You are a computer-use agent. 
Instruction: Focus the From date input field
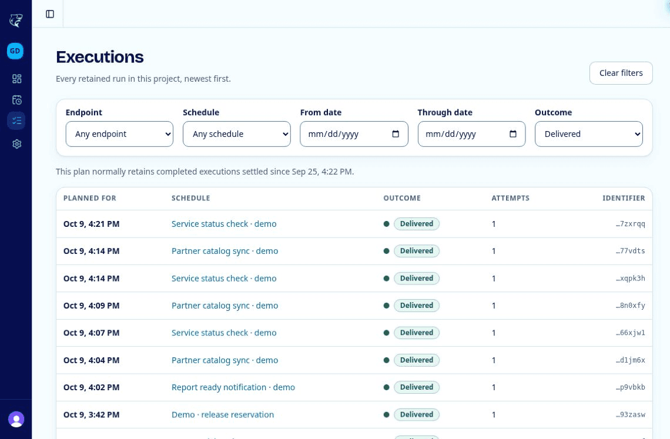[354, 134]
